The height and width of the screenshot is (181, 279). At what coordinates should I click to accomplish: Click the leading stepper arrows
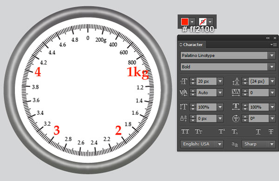tap(245, 81)
